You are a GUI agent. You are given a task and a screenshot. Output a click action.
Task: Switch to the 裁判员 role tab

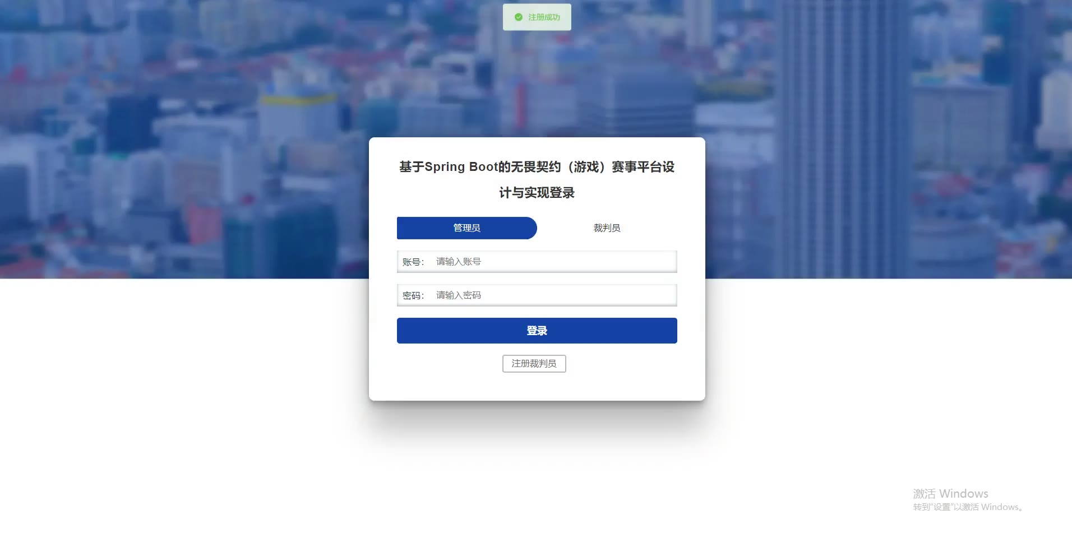coord(607,228)
